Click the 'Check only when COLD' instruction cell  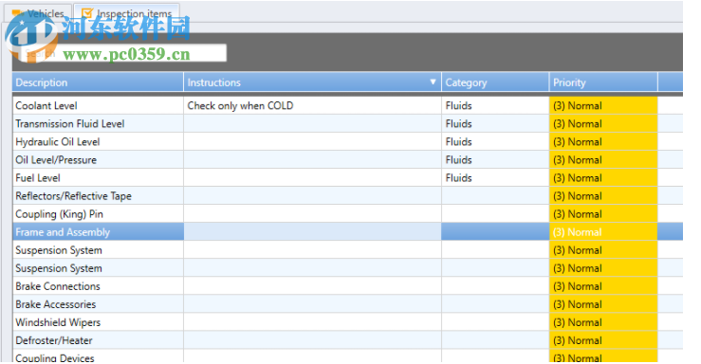click(312, 106)
